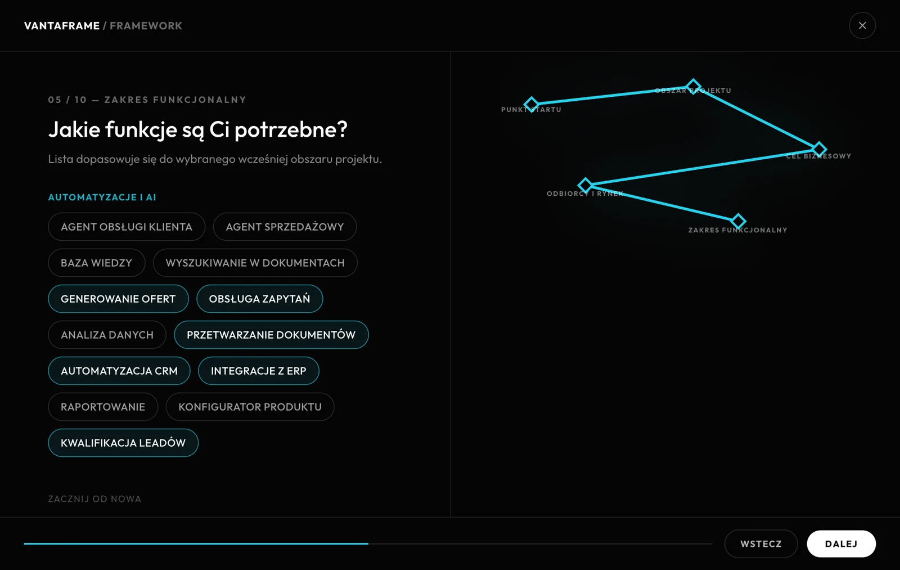Image resolution: width=900 pixels, height=570 pixels.
Task: Continue with the Dalej button
Action: (x=841, y=544)
